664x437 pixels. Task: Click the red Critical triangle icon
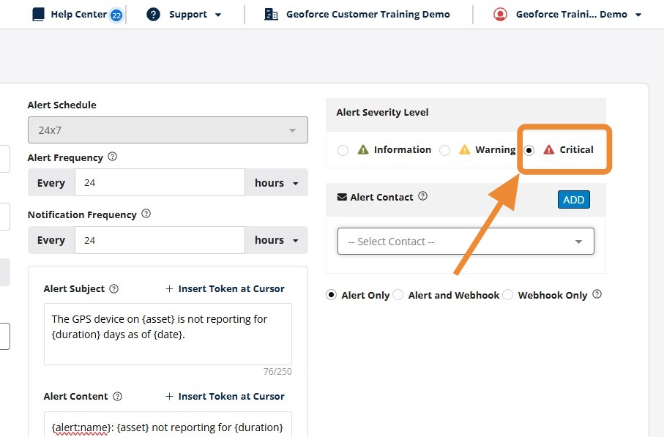point(549,149)
